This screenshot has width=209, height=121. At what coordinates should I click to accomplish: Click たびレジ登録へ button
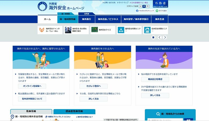[94, 86]
